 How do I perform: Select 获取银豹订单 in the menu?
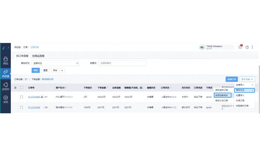click(x=244, y=106)
